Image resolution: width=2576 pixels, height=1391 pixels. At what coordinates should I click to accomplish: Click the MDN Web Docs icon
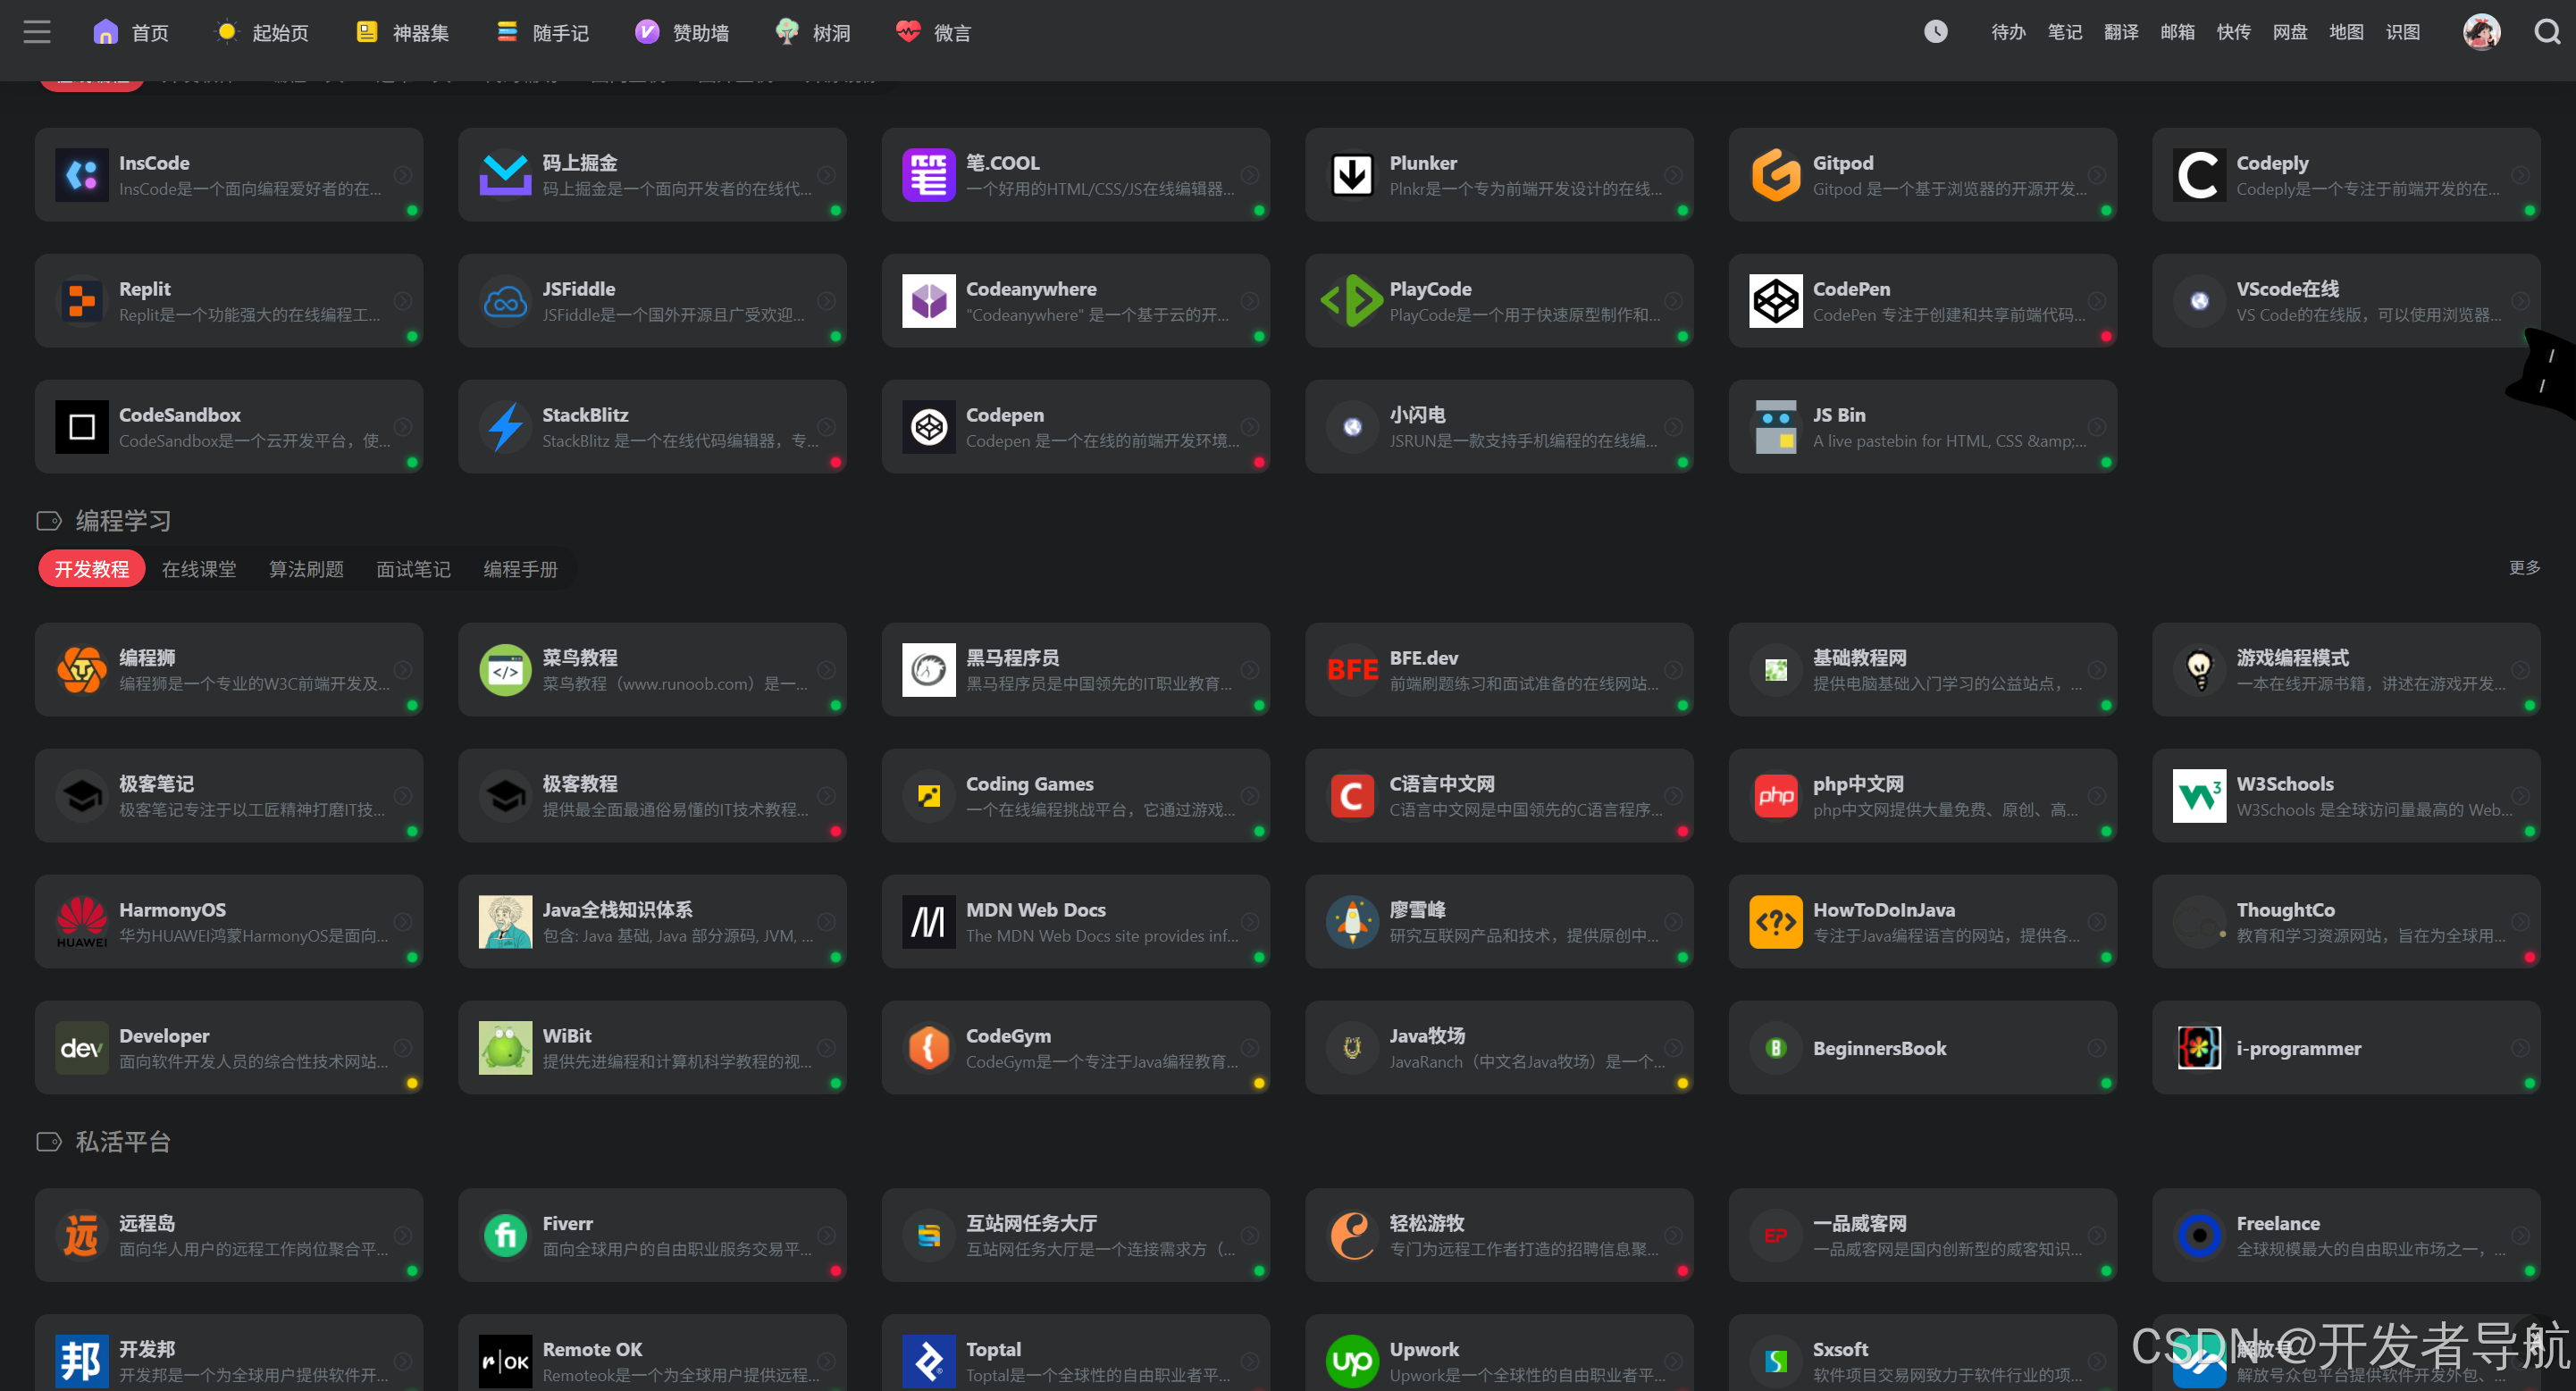pyautogui.click(x=929, y=922)
